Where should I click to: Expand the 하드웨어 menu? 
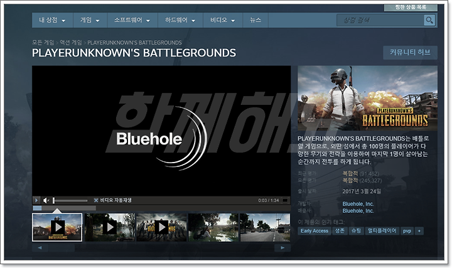tap(180, 20)
